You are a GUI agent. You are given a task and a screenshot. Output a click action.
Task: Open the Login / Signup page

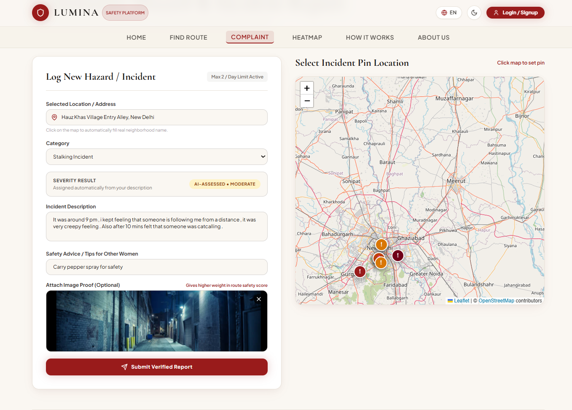click(515, 13)
